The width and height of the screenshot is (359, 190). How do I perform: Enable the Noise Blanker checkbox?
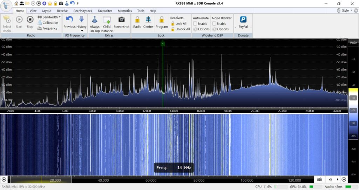(x=214, y=23)
